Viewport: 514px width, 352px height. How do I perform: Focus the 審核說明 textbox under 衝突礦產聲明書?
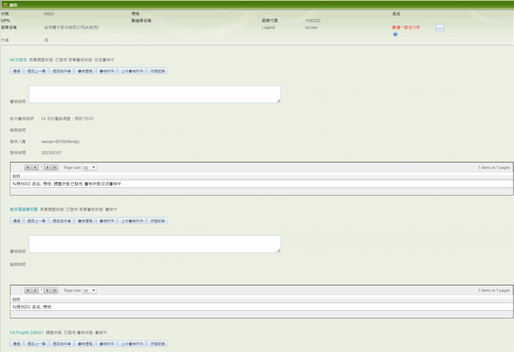155,244
